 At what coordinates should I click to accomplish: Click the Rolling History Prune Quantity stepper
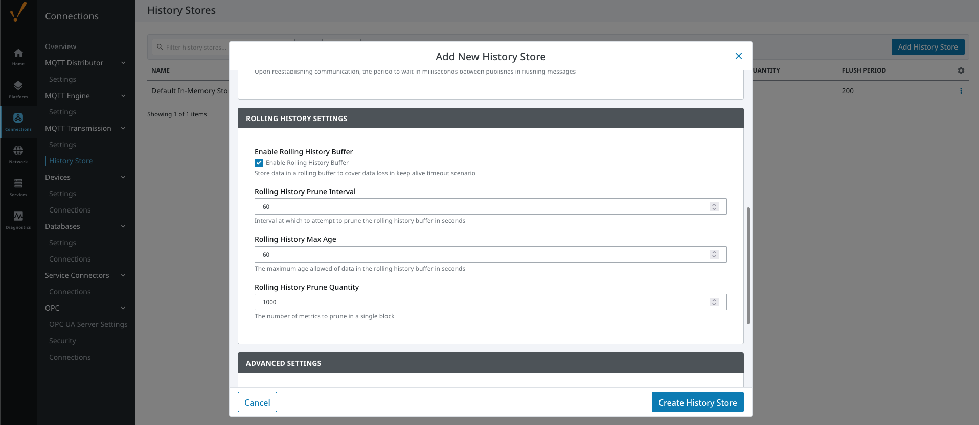click(x=714, y=302)
